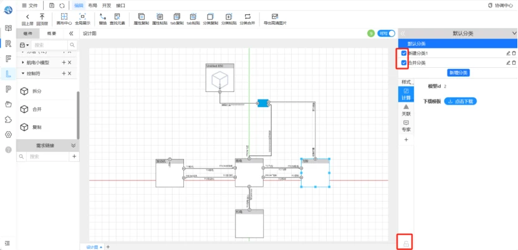Center the canvas (画布中心)
Image resolution: width=518 pixels, height=250 pixels.
coord(64,19)
